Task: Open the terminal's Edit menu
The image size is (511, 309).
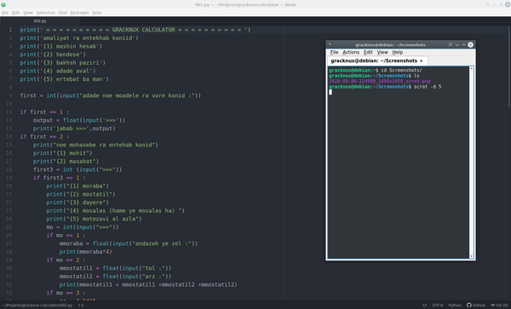Action: tap(368, 52)
